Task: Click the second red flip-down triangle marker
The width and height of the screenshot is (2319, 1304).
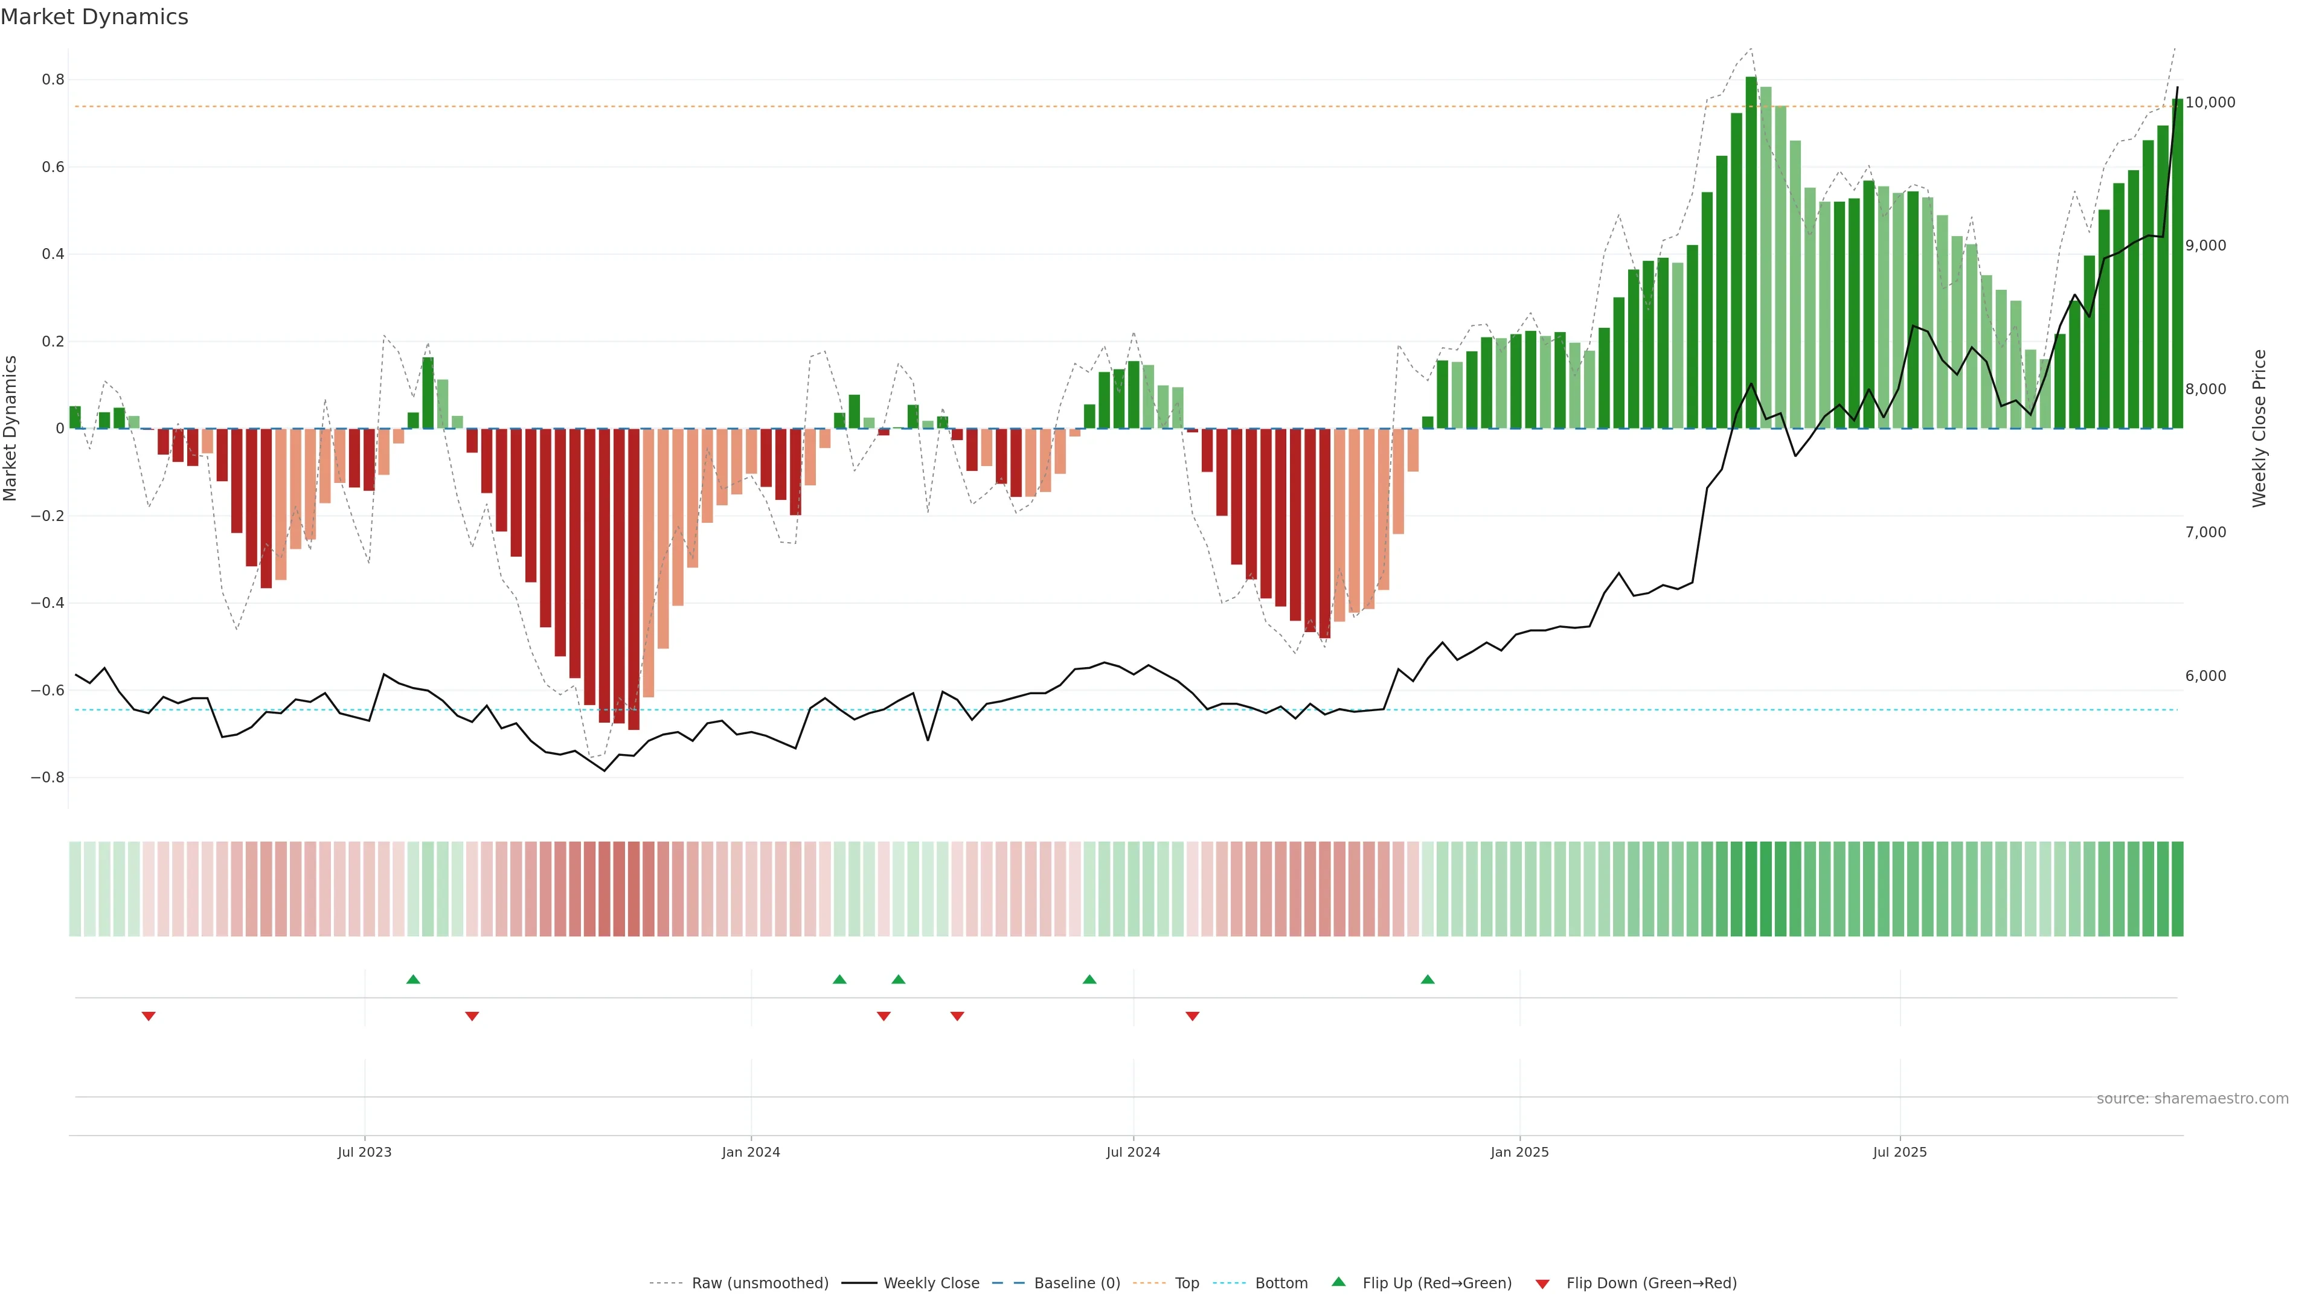Action: click(472, 1016)
